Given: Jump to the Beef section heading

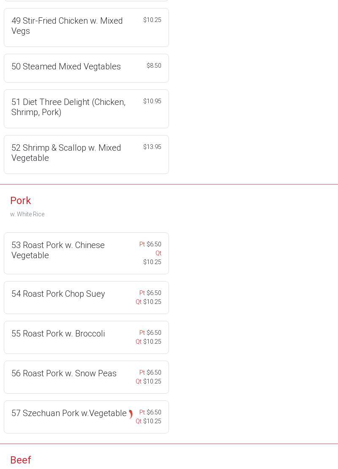Looking at the screenshot, I should point(21,460).
